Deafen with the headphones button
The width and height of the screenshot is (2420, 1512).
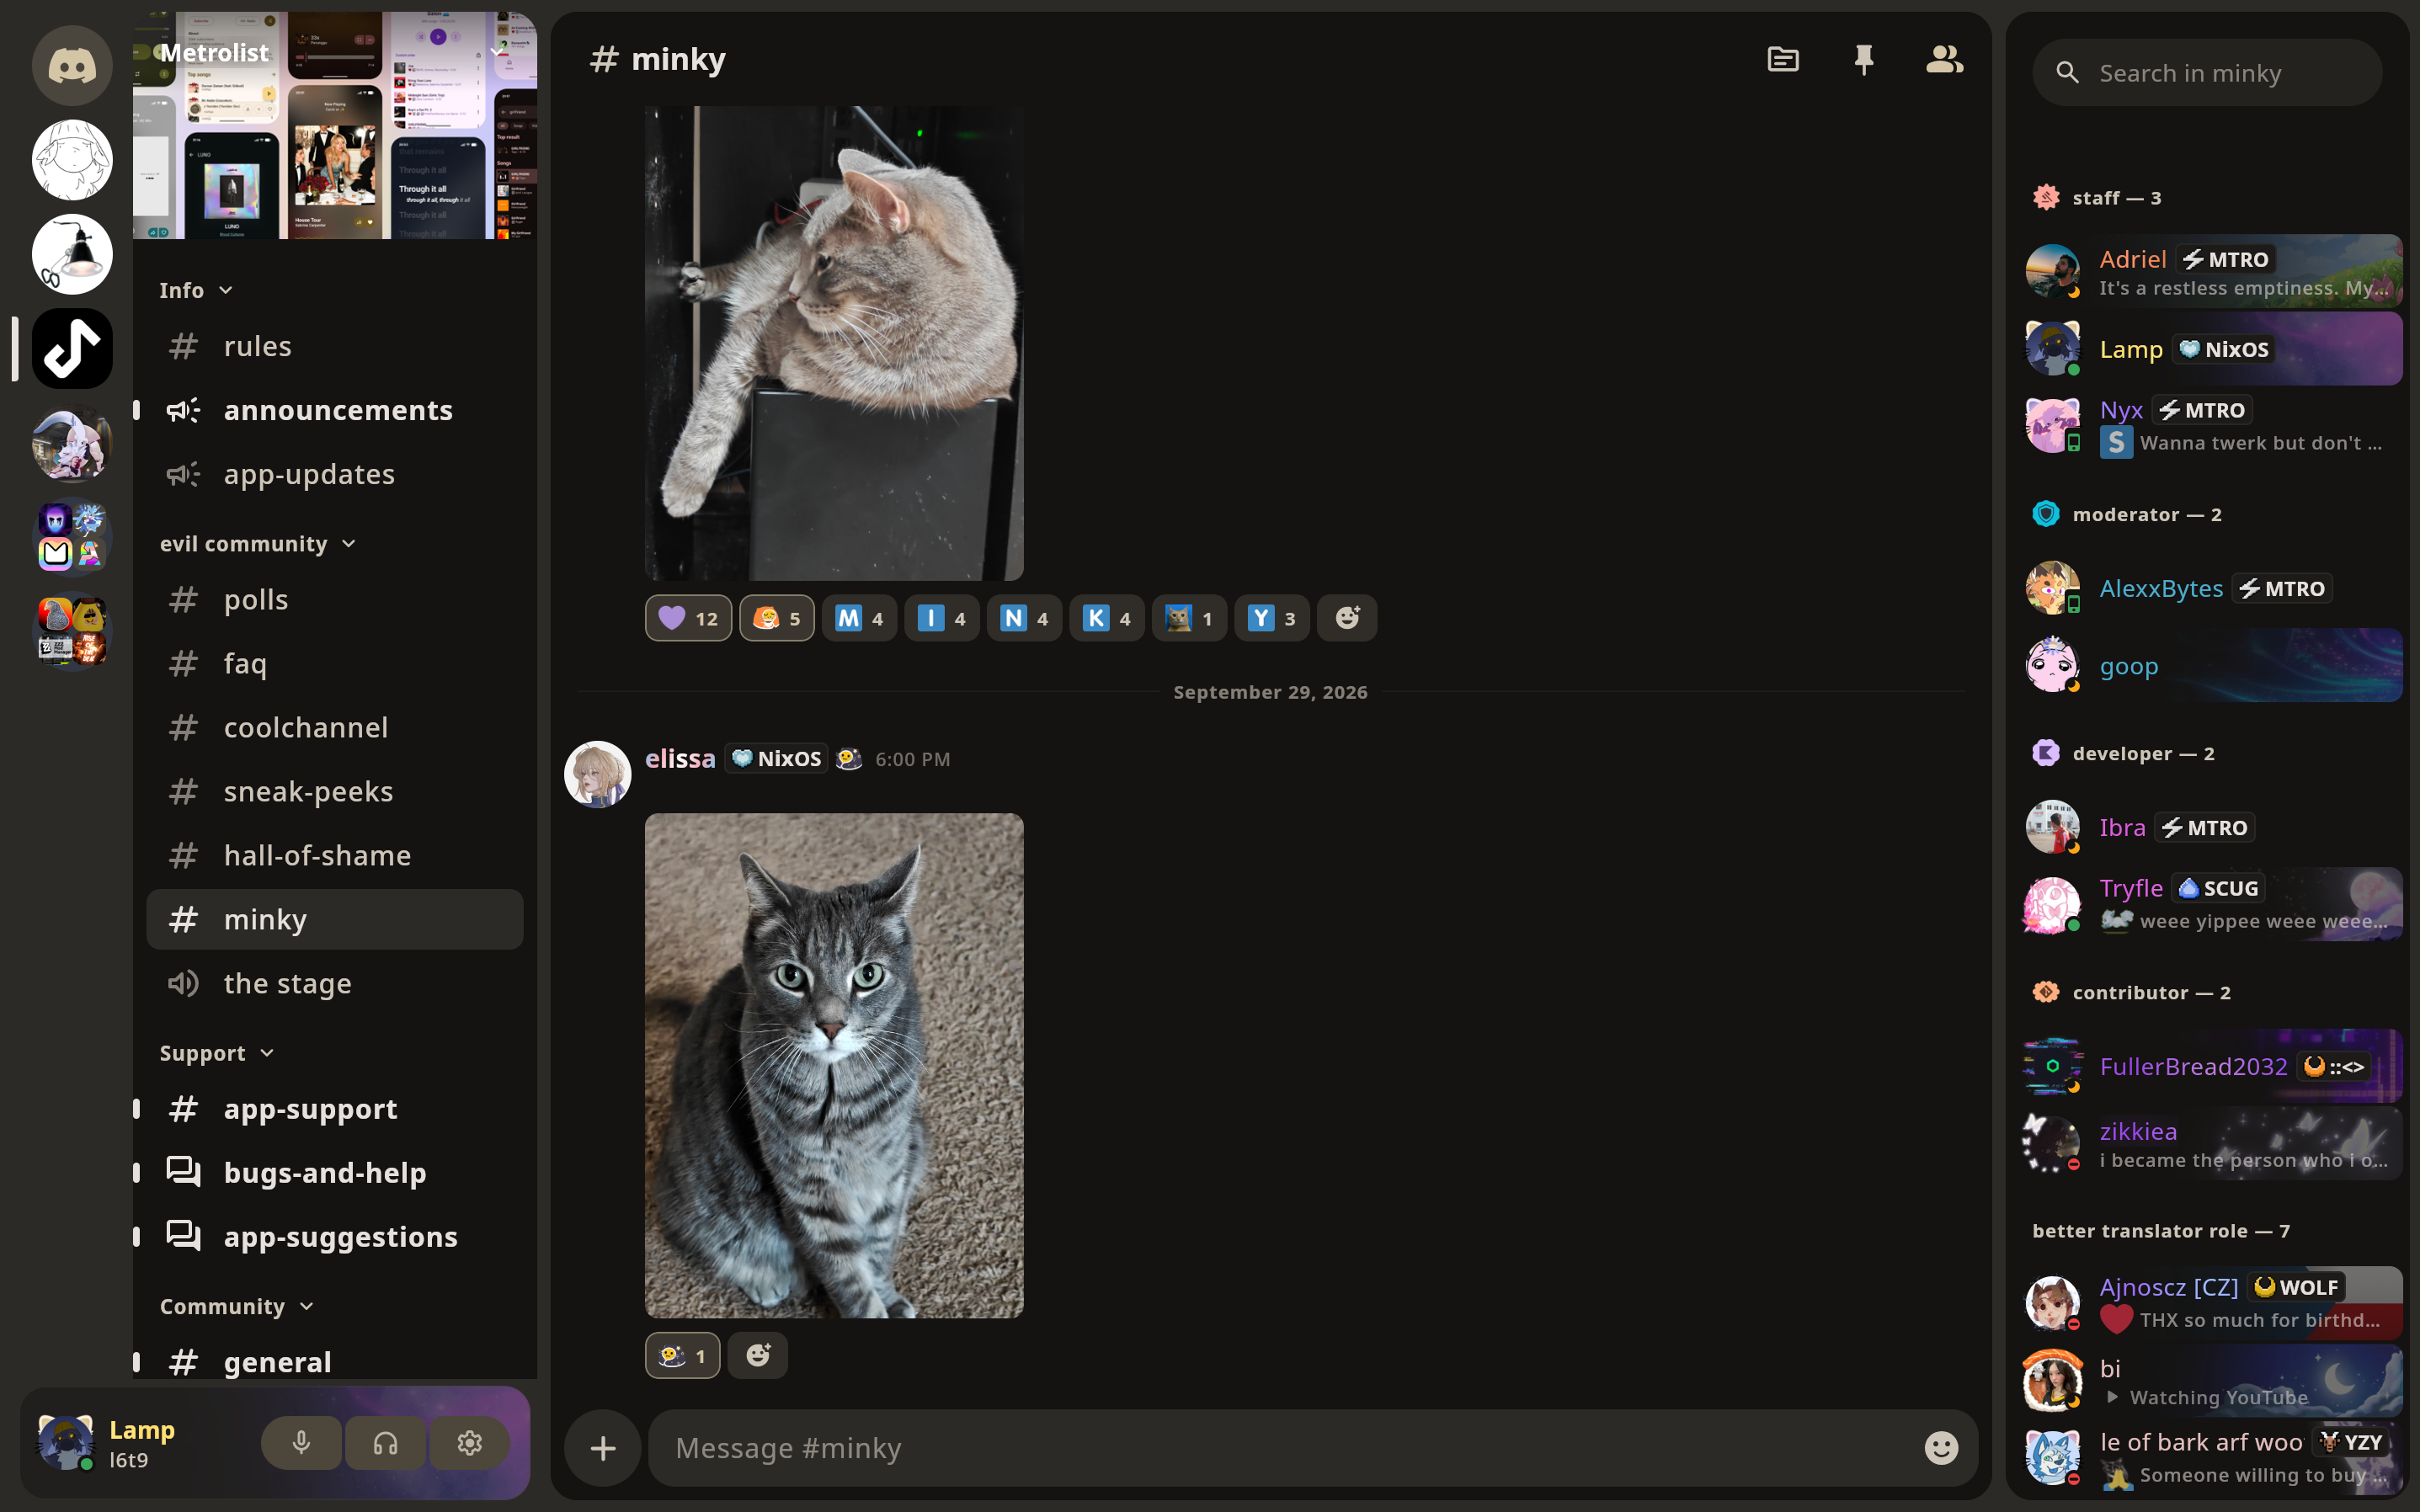pyautogui.click(x=386, y=1442)
